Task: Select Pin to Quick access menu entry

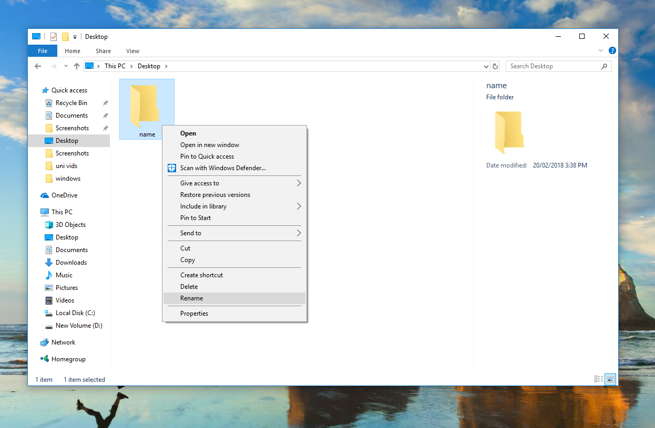Action: click(x=234, y=156)
